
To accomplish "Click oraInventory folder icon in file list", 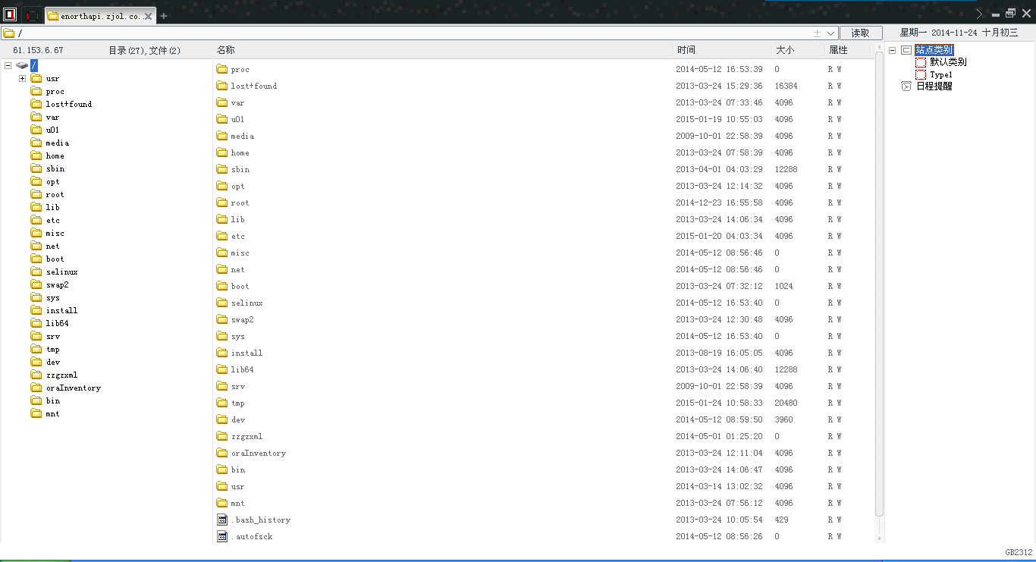I will [x=222, y=453].
